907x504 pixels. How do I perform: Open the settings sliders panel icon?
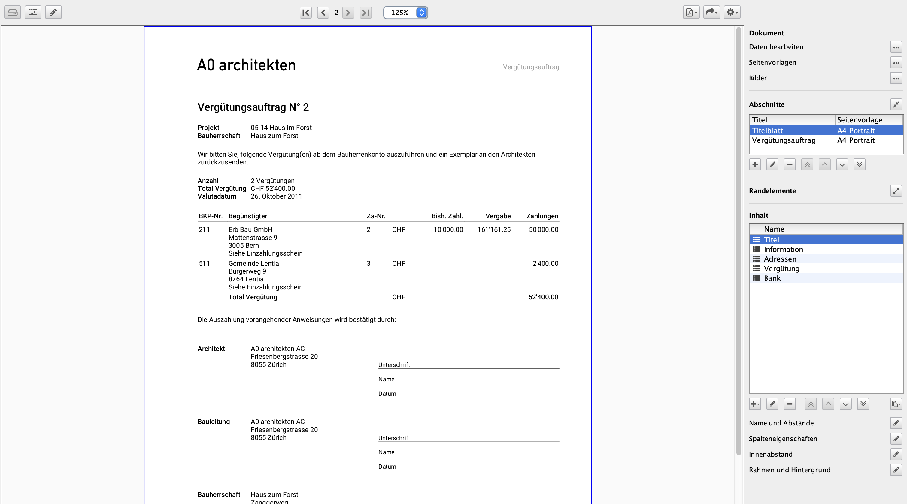[x=33, y=12]
